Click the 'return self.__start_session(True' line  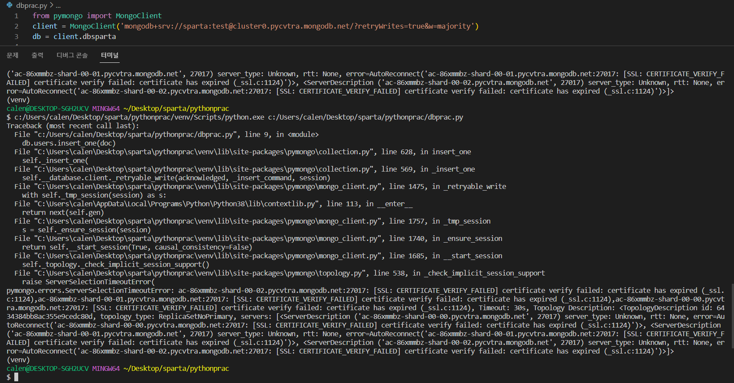click(x=137, y=247)
